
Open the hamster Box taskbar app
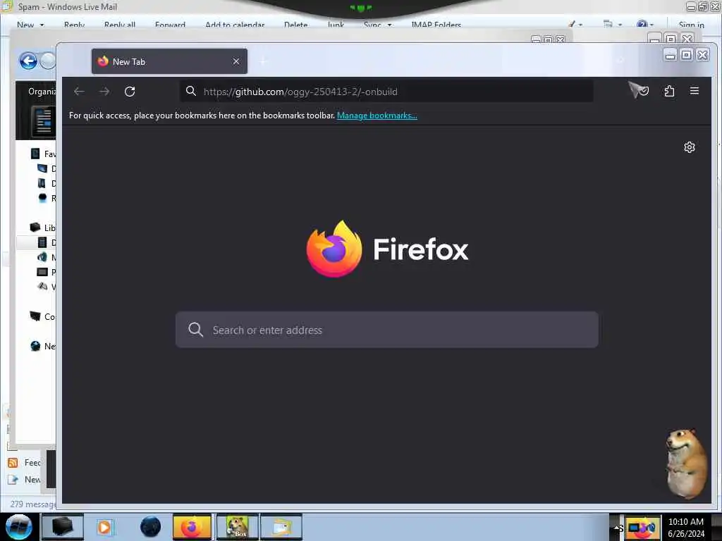(237, 527)
